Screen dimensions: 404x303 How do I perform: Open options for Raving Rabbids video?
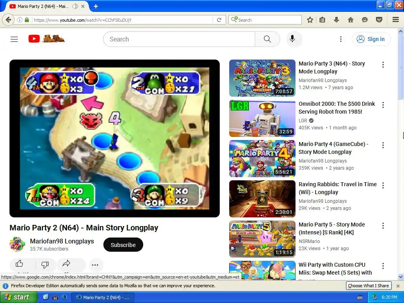(383, 185)
